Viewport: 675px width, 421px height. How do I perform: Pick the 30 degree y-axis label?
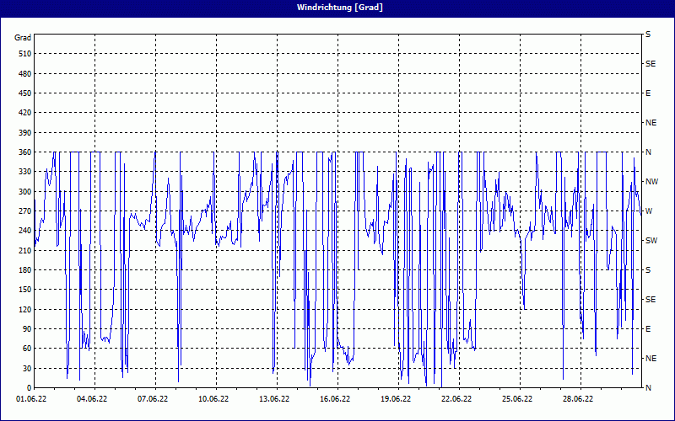pos(25,369)
